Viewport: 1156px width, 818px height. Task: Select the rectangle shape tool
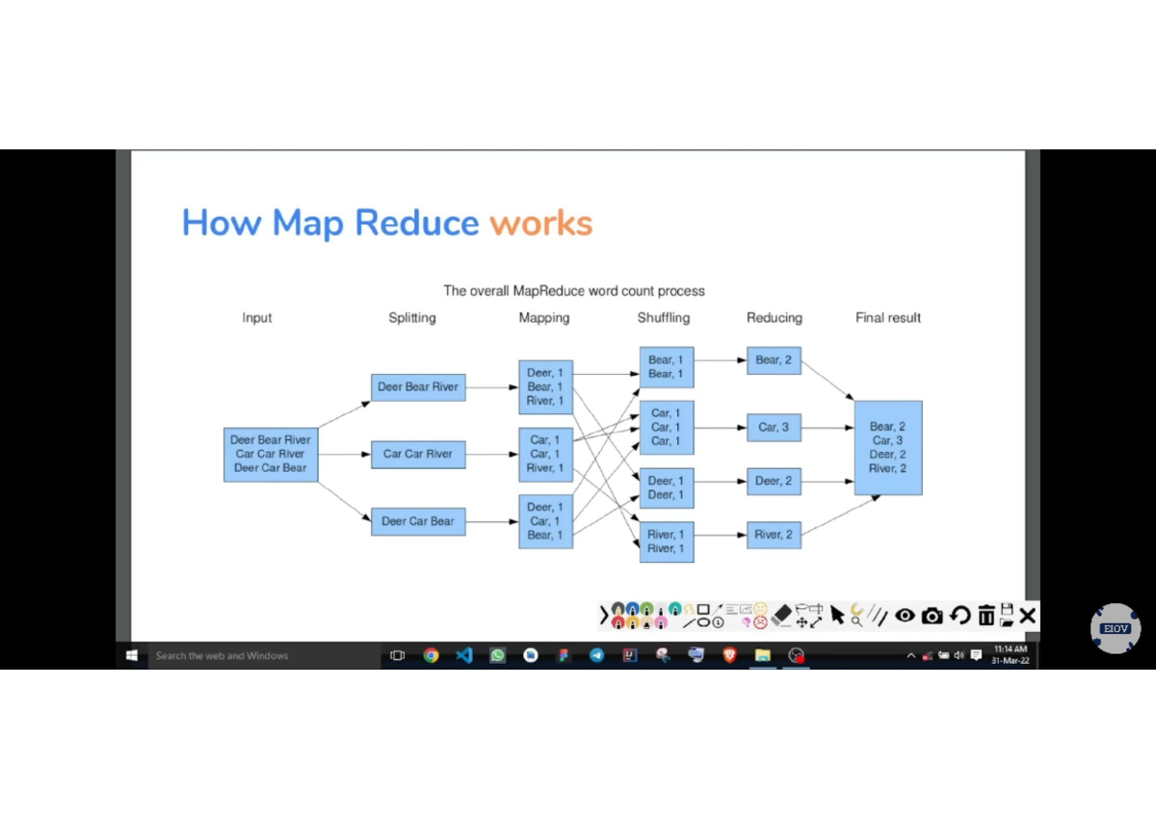(703, 609)
